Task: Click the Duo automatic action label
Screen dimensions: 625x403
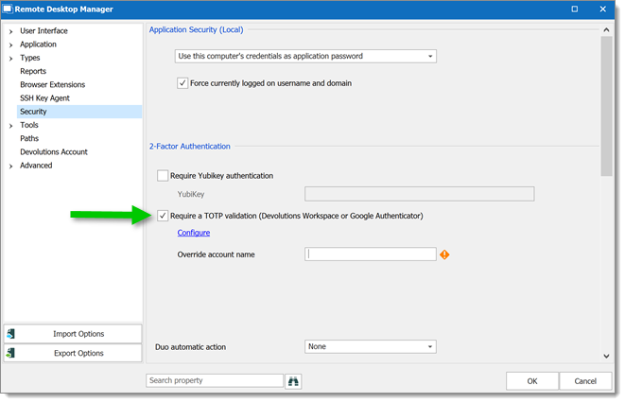Action: point(191,347)
